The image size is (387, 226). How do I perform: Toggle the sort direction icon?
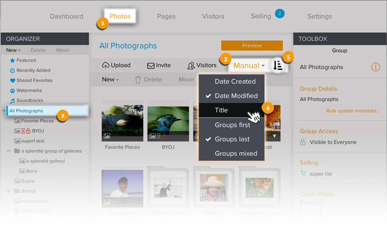(x=278, y=65)
